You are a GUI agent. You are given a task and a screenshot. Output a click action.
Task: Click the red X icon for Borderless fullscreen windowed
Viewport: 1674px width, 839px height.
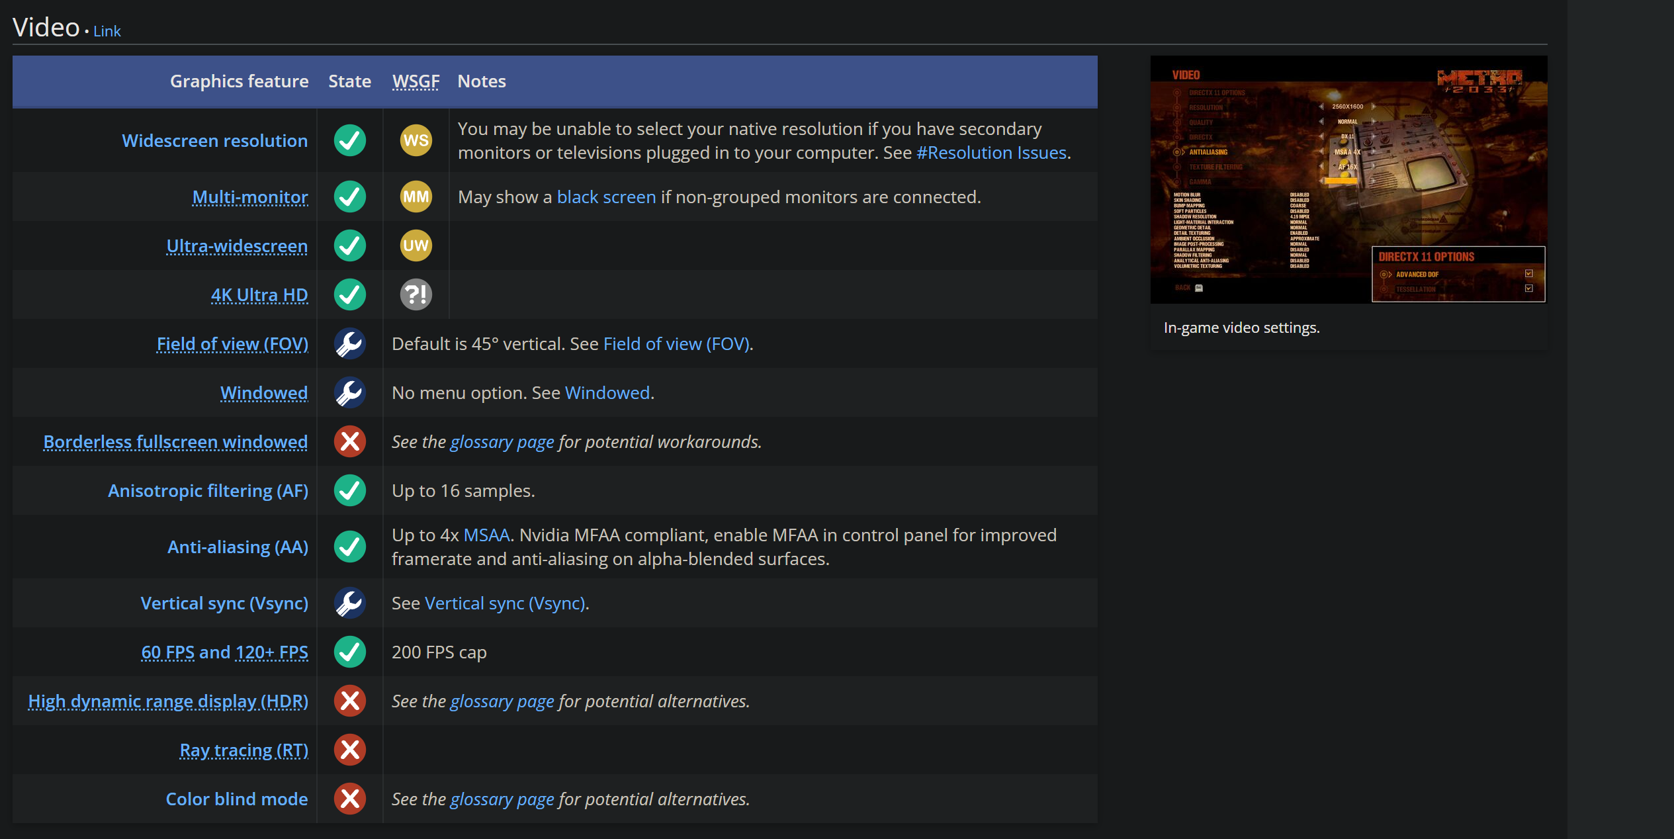coord(350,441)
